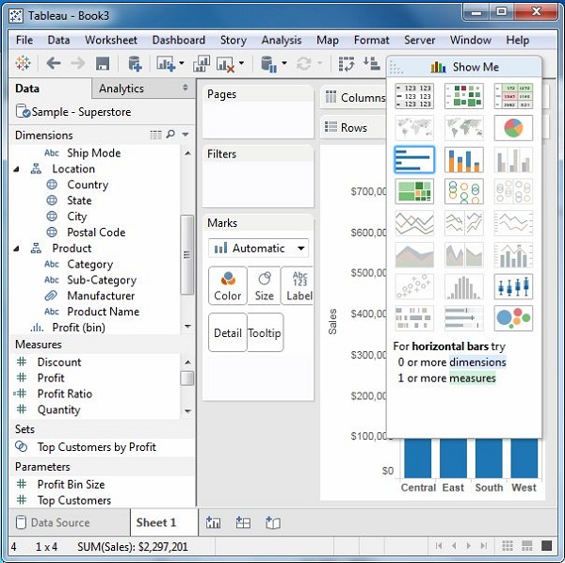Open the Format menu
The width and height of the screenshot is (565, 563).
point(372,40)
